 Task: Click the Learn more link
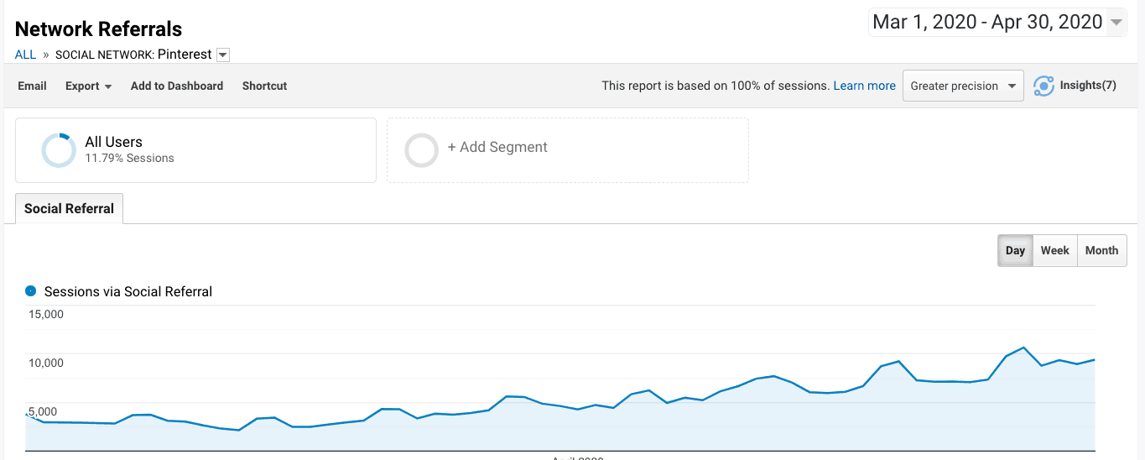coord(864,86)
